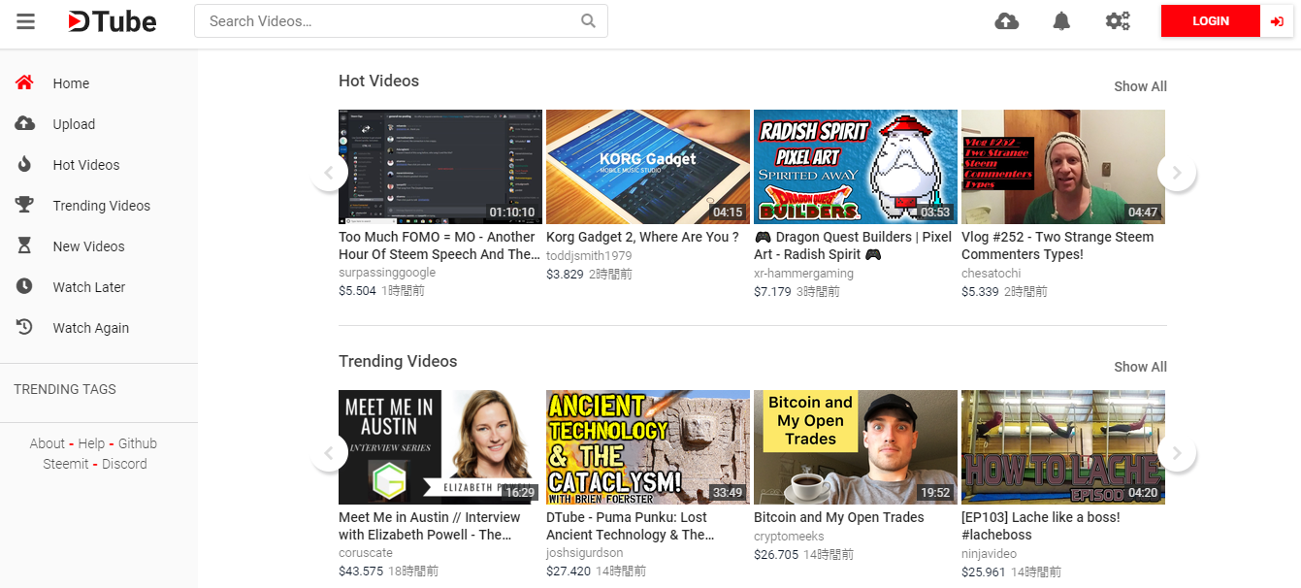Click into the Search Videos field

coord(388,21)
